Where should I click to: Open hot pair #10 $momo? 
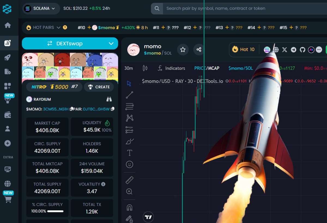click(113, 28)
